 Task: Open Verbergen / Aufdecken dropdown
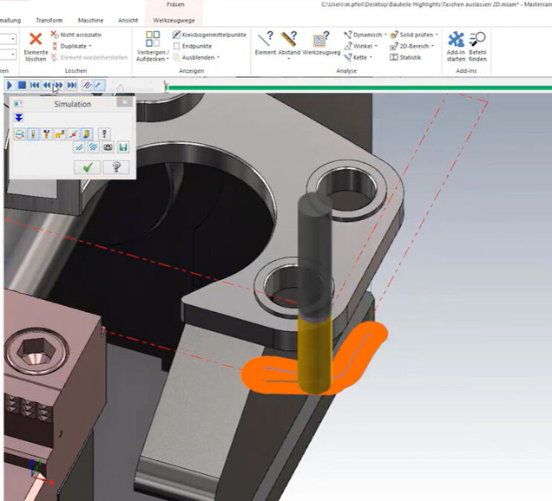pos(153,47)
